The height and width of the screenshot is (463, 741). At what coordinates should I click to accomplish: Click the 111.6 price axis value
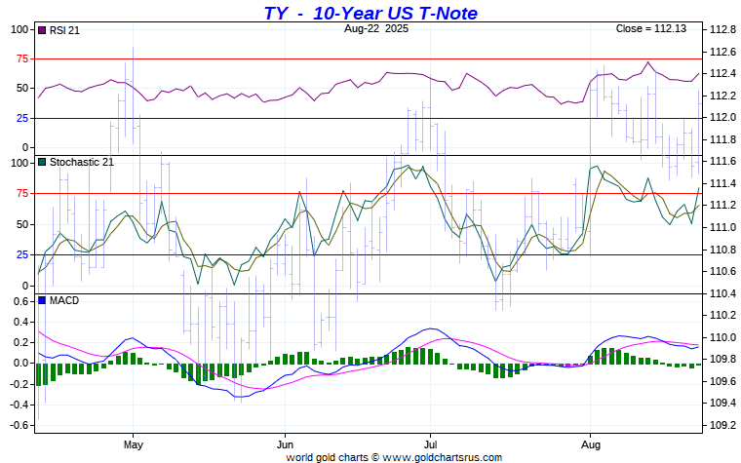click(x=722, y=162)
